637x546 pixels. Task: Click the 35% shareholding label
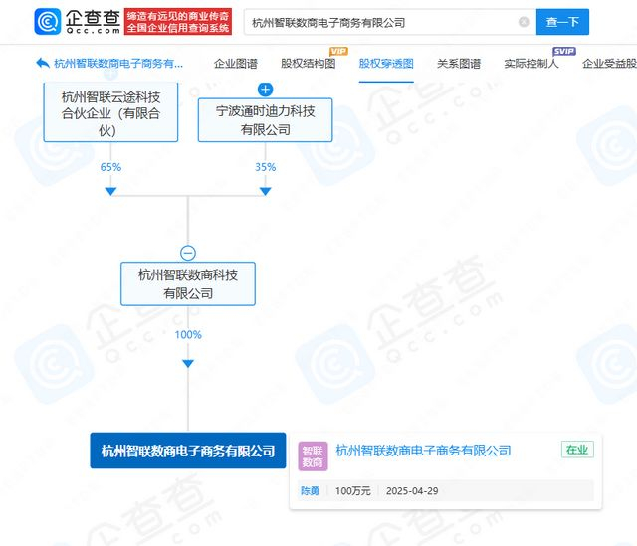pos(266,167)
